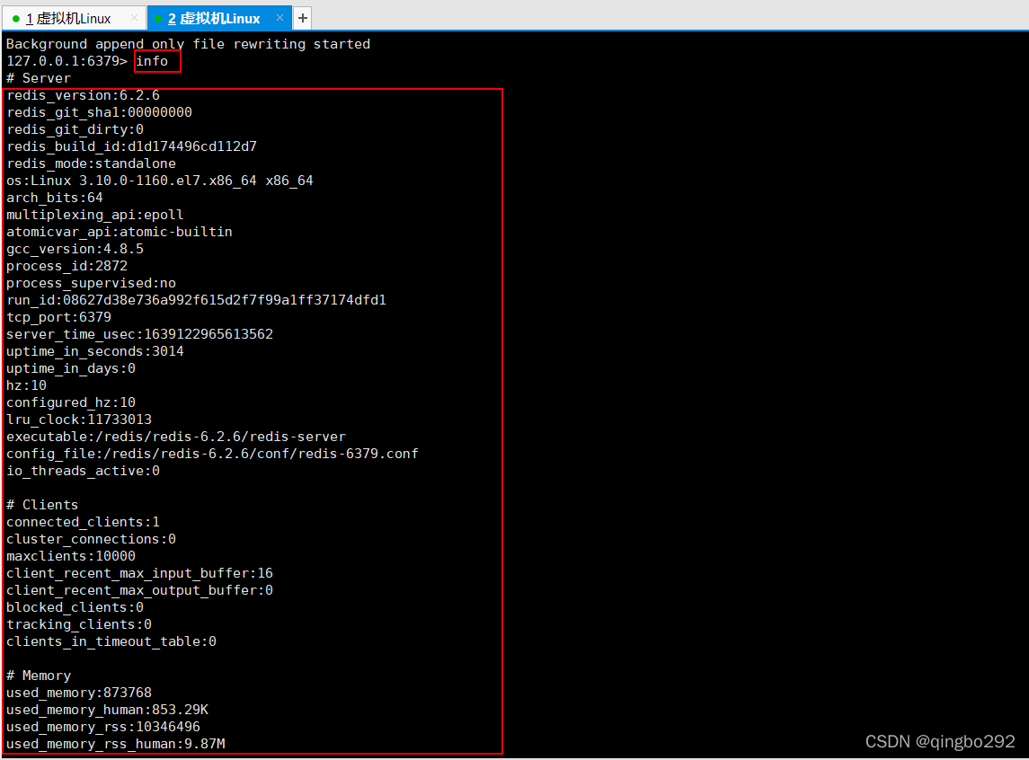Click the 'redis_mode:standalone' line

[92, 163]
